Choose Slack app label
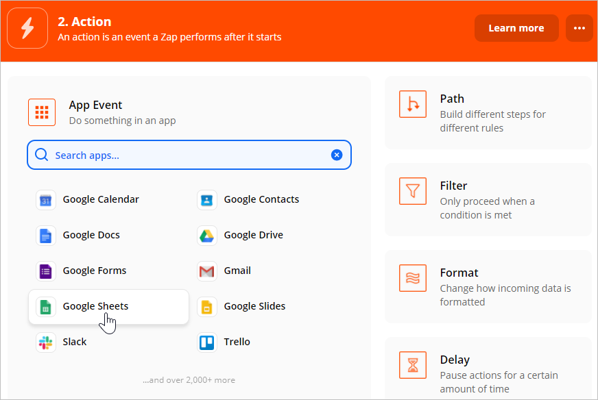598x400 pixels. (x=75, y=342)
